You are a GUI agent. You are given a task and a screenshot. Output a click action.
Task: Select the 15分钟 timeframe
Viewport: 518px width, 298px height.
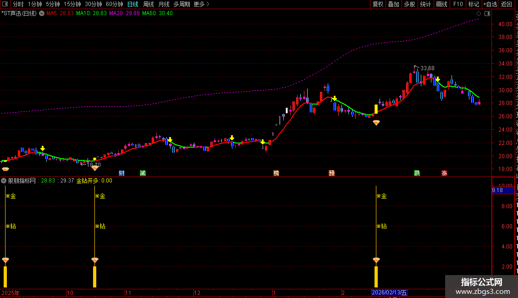pos(72,4)
